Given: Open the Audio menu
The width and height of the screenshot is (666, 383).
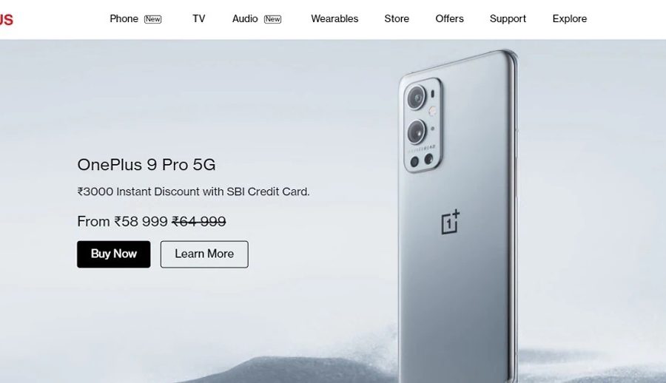Looking at the screenshot, I should point(245,18).
